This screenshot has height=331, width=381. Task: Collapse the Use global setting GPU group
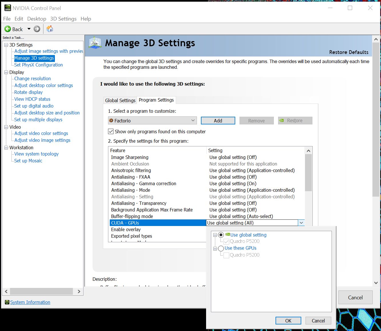click(x=215, y=235)
